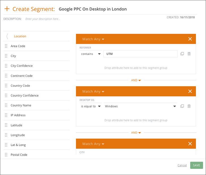Close the Desktop OS segment group
The height and width of the screenshot is (175, 206).
[x=190, y=91]
